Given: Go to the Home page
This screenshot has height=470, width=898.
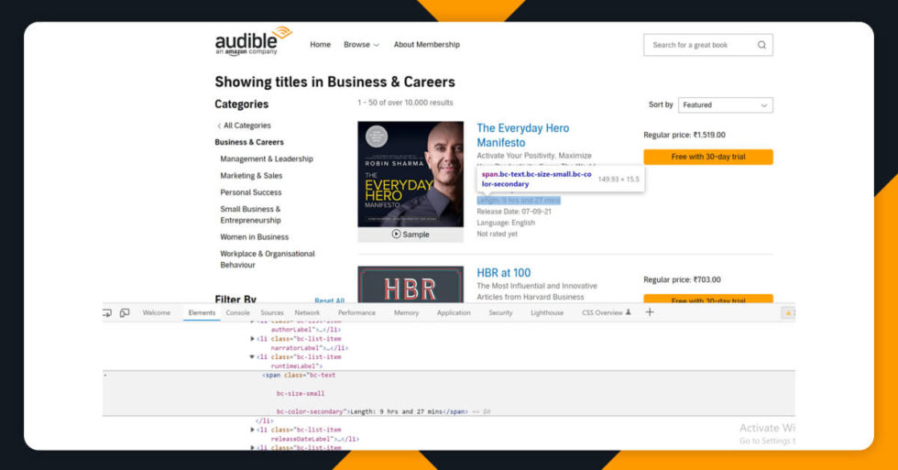Looking at the screenshot, I should coord(320,45).
